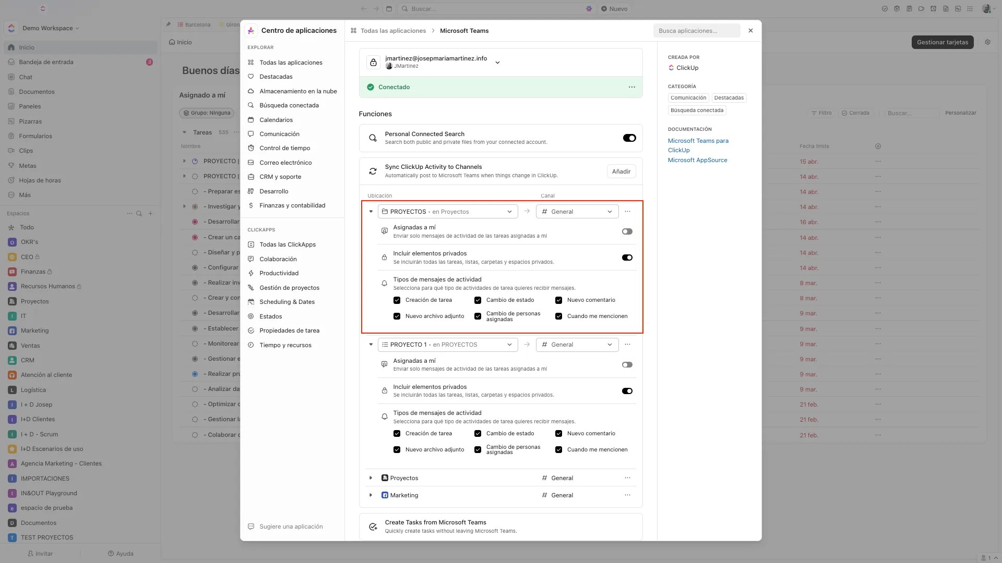Click the Control de tiempo stopwatch icon
The image size is (1002, 563).
[251, 148]
